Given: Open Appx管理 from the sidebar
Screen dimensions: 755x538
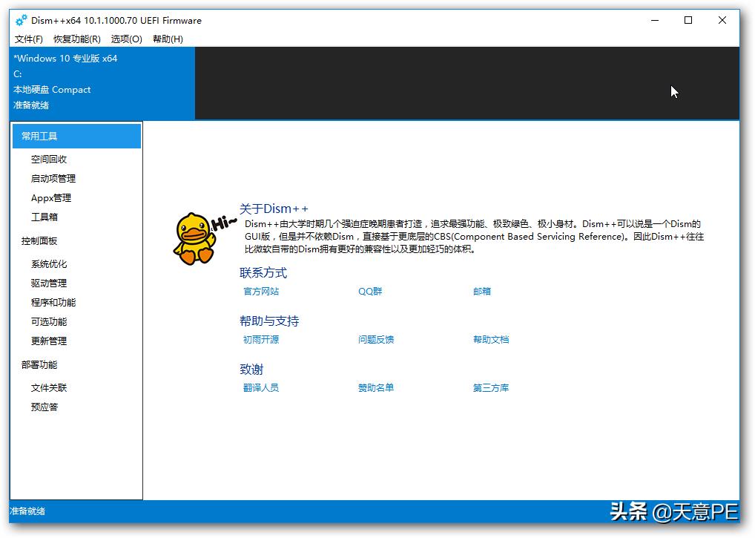Looking at the screenshot, I should (50, 197).
